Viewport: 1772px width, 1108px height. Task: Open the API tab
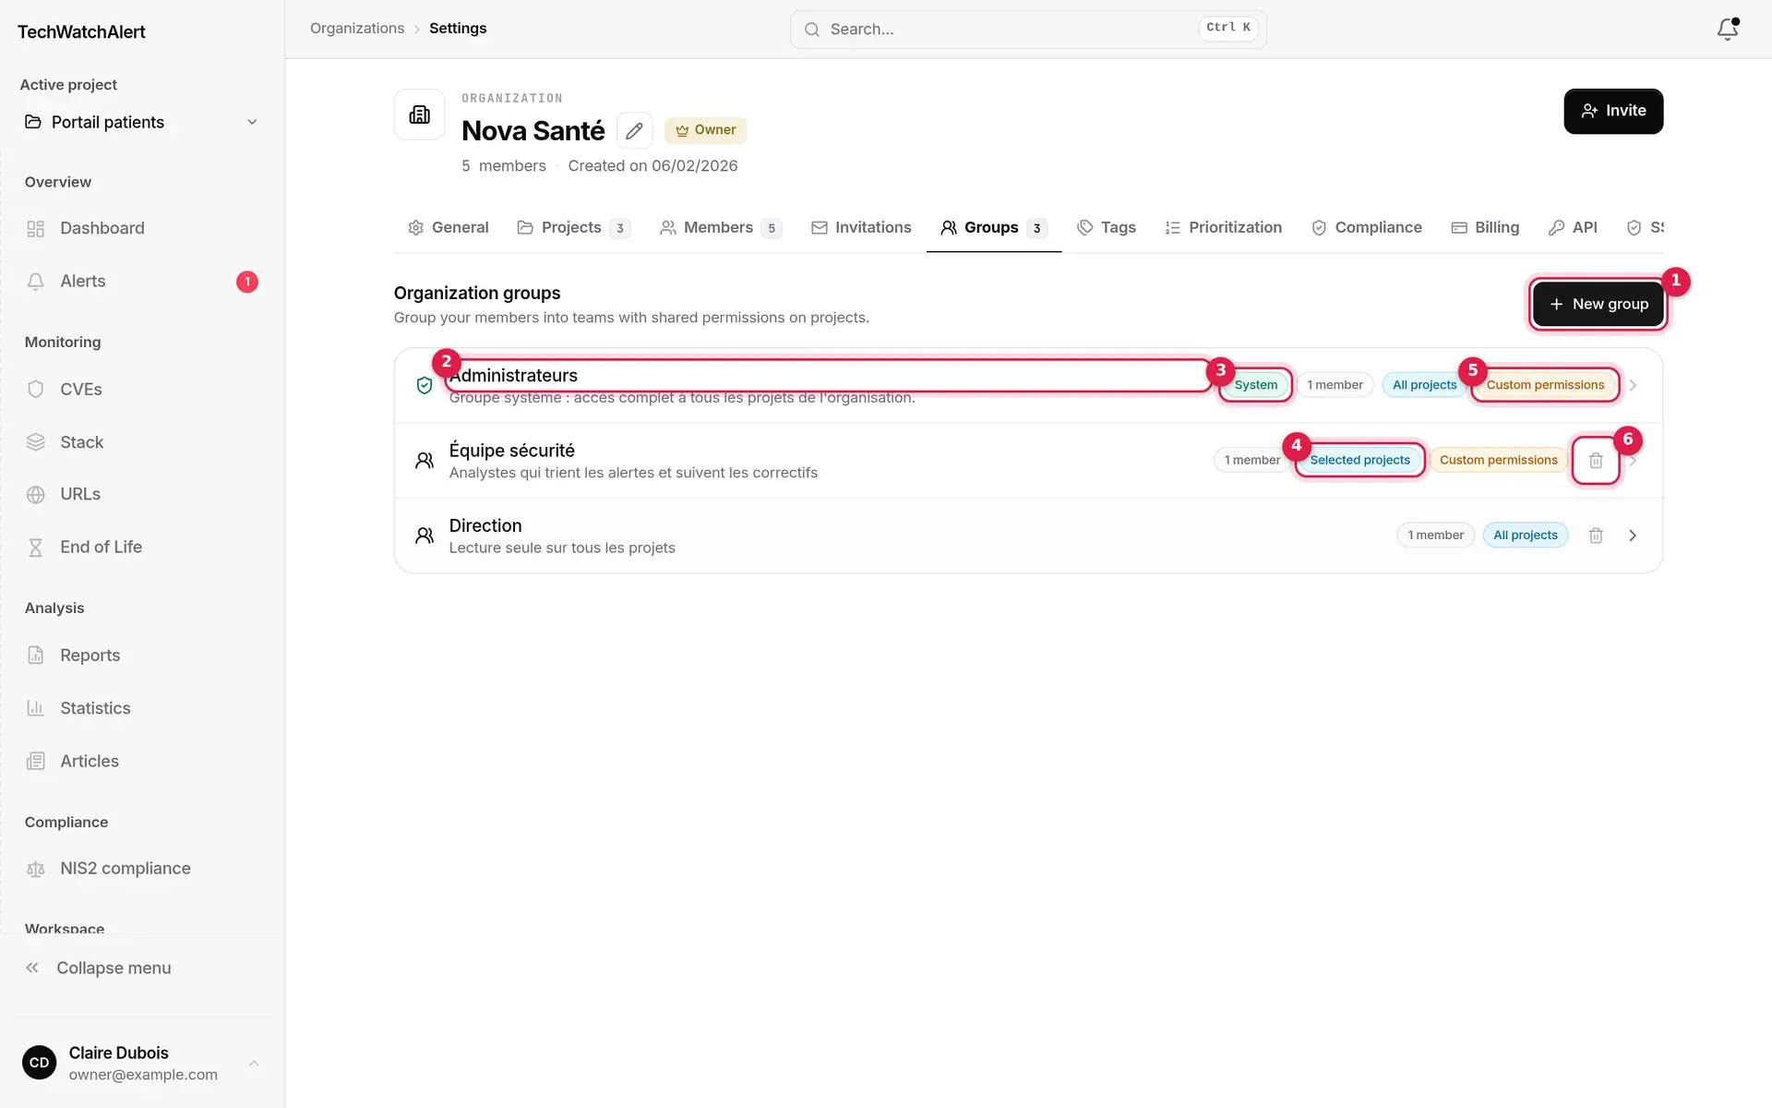coord(1573,228)
